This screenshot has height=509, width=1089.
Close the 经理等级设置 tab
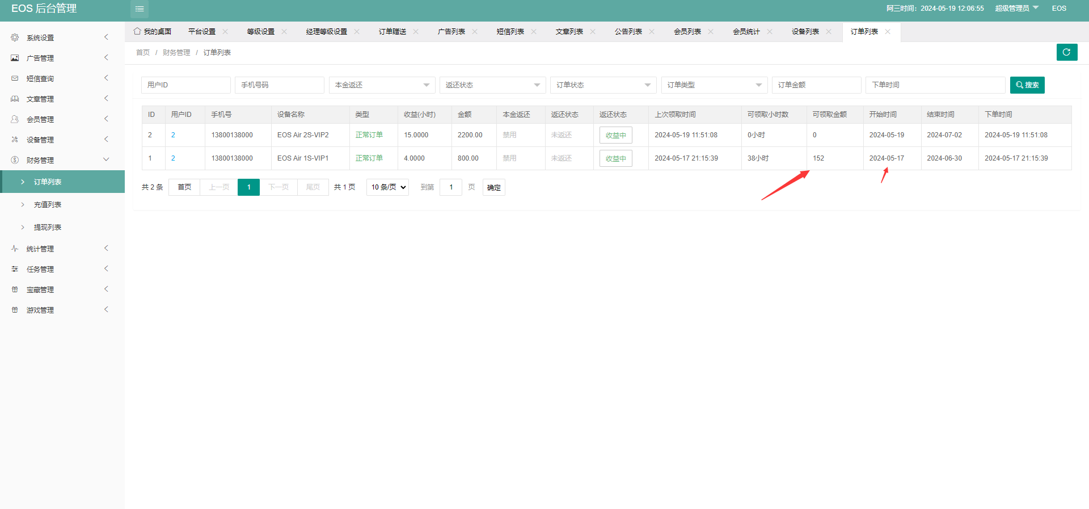(x=357, y=32)
